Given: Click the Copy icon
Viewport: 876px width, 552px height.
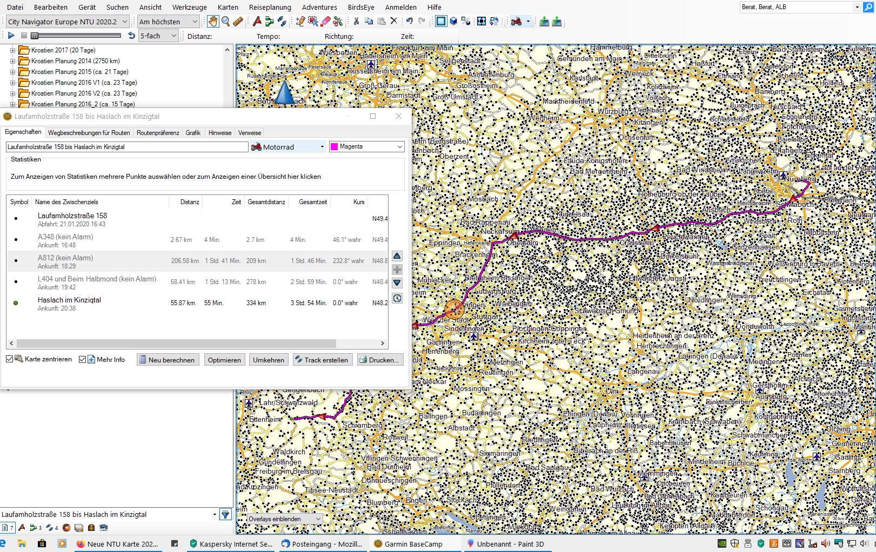Looking at the screenshot, I should [x=369, y=21].
